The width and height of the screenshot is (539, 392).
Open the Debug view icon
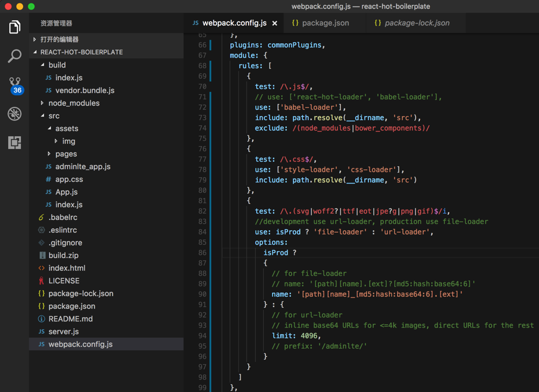14,114
